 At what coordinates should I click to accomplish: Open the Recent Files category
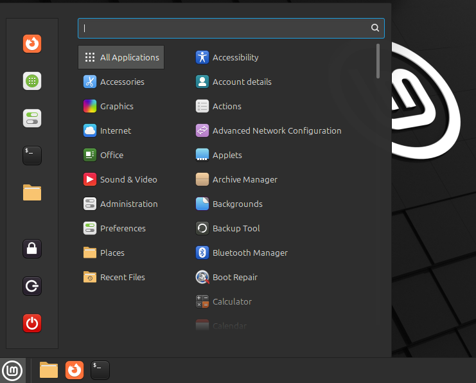coord(122,277)
